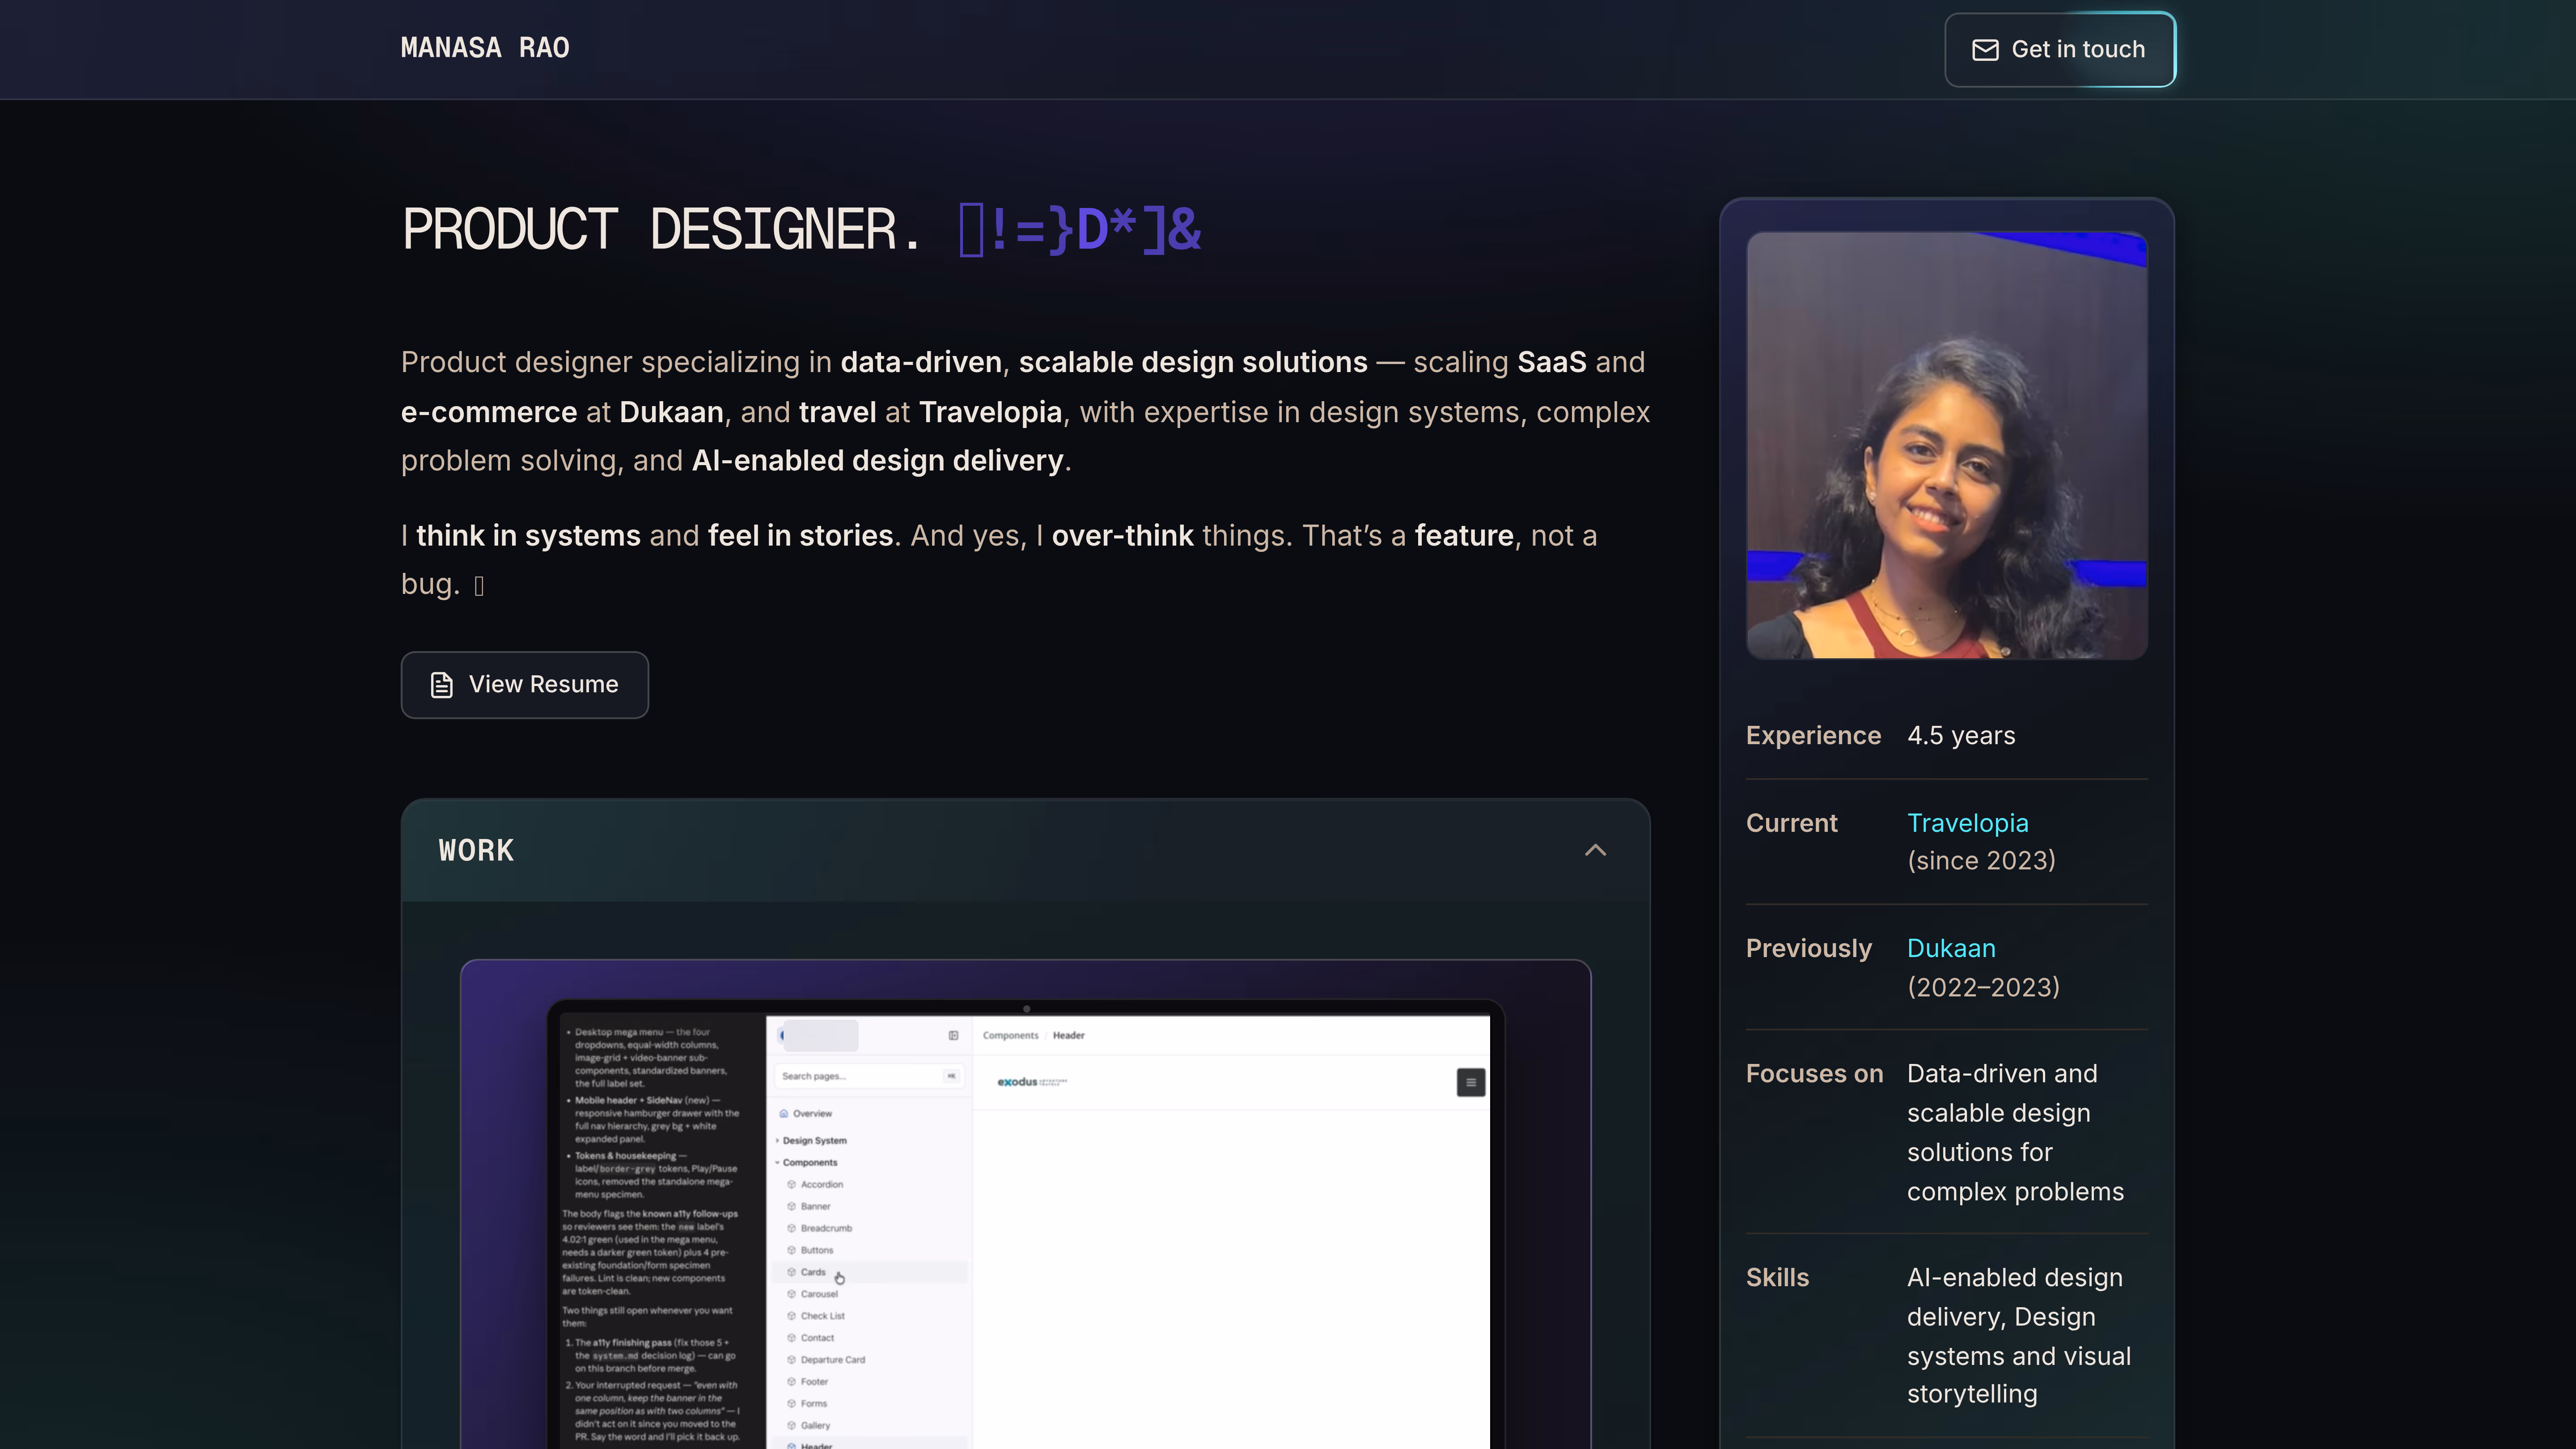Select 'Contact' in the preview sidebar
This screenshot has width=2576, height=1449.
tap(817, 1338)
